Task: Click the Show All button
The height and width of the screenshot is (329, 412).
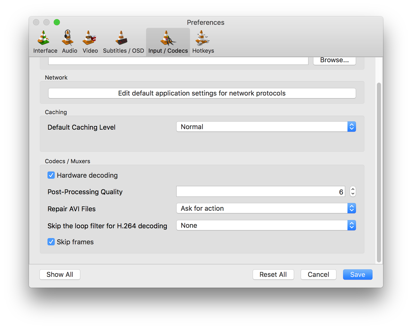Action: [x=60, y=275]
